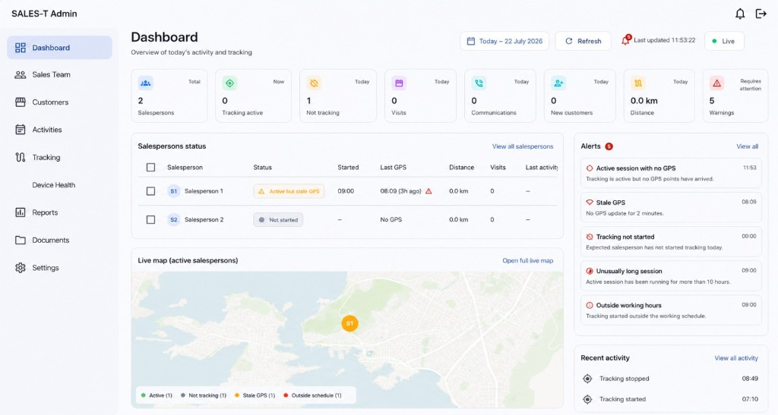Click the Salespersons card icon

pos(145,83)
